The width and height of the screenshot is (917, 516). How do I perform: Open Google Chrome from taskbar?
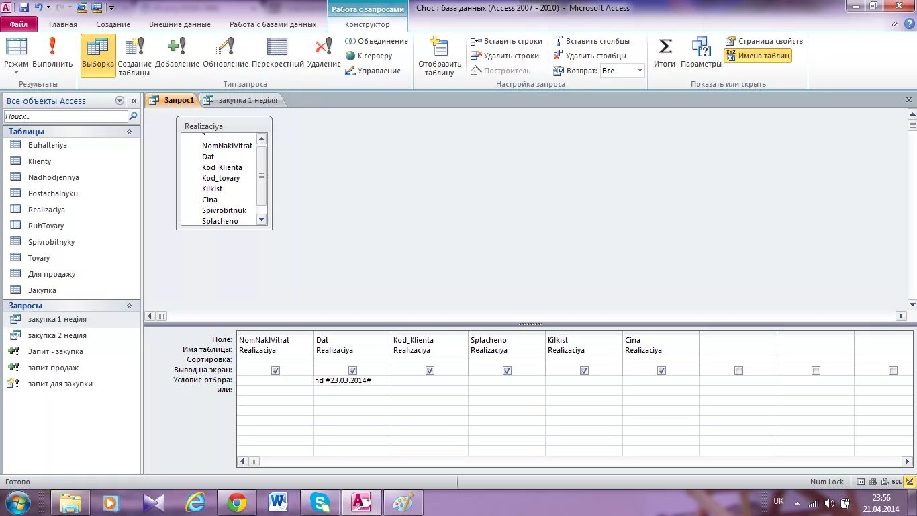237,503
